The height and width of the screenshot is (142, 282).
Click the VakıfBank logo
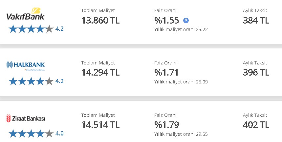pos(25,14)
